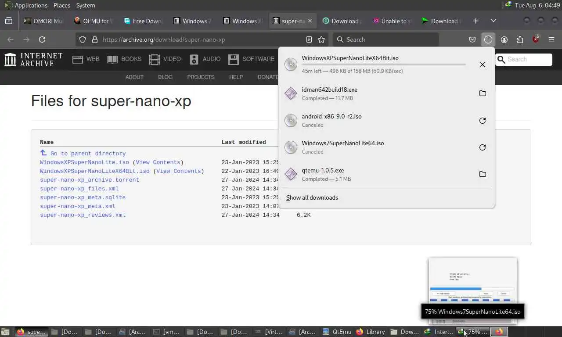
Task: Switch to the Free Download tab
Action: tap(143, 21)
